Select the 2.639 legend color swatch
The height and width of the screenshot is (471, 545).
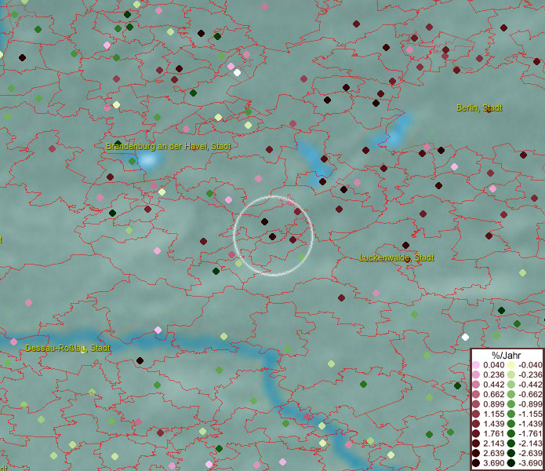coord(476,453)
